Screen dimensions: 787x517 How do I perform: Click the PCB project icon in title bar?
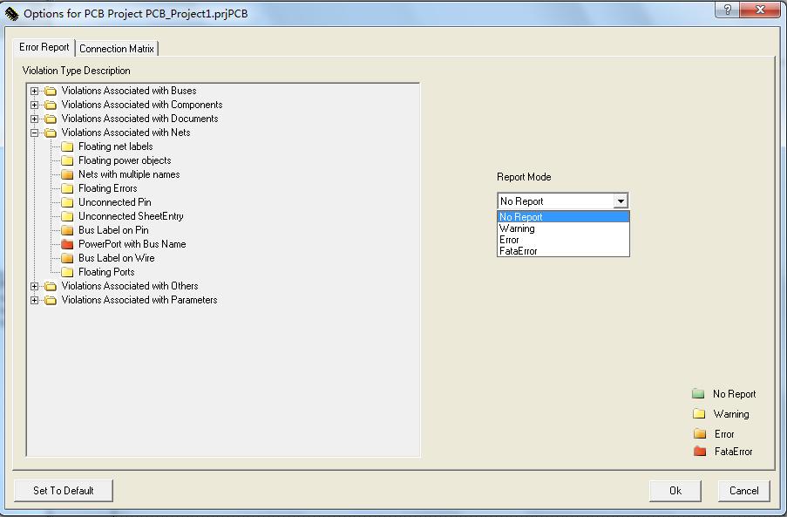(12, 14)
